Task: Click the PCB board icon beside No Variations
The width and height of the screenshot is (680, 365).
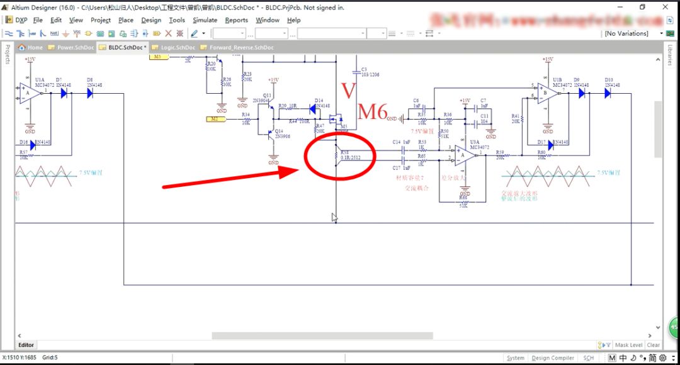Action: pyautogui.click(x=671, y=33)
